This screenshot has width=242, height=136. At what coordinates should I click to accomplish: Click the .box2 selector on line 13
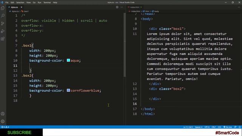pyautogui.click(x=26, y=76)
